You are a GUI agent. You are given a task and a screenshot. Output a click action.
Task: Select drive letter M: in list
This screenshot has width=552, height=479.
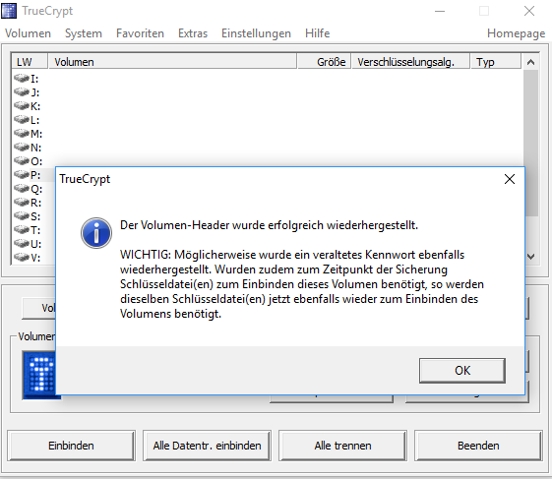click(28, 134)
